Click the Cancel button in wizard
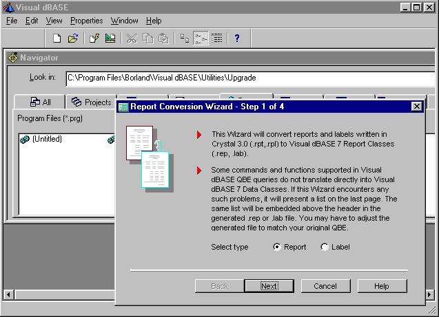 [x=325, y=286]
